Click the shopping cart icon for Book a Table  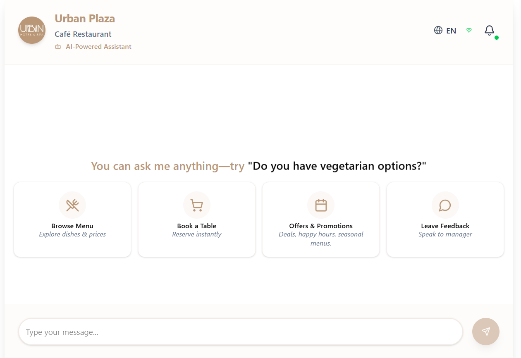pyautogui.click(x=196, y=205)
